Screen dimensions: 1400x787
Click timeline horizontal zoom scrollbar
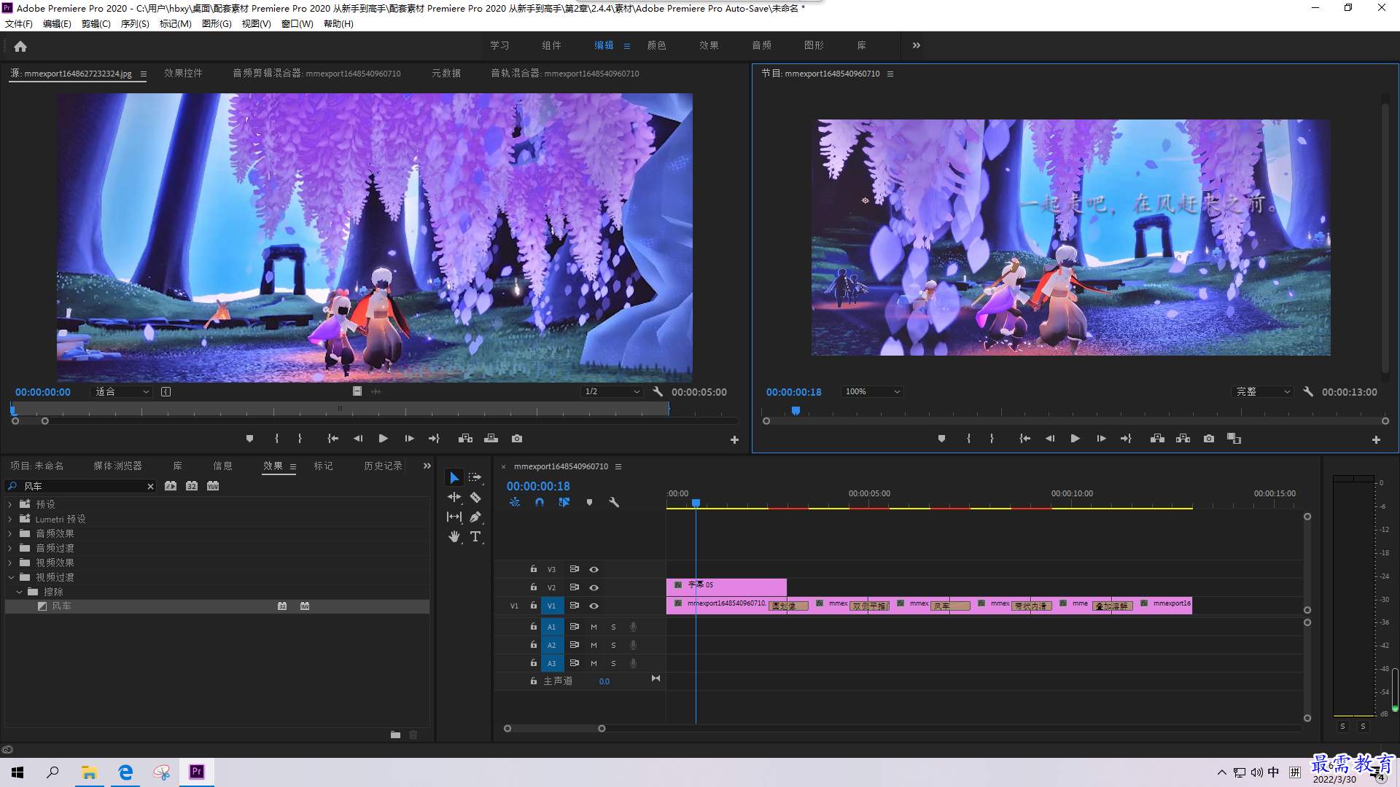(554, 728)
